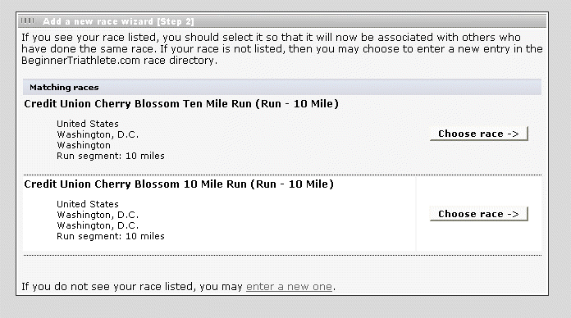
Task: Click 'Run segment: 10 miles' in Ten Mile Run entry
Action: pos(110,156)
